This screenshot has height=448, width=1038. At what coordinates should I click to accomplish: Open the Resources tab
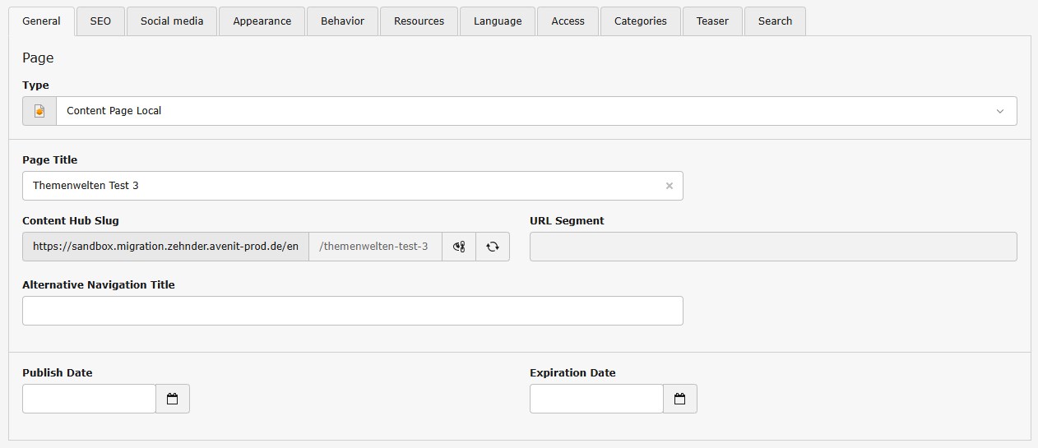[419, 21]
